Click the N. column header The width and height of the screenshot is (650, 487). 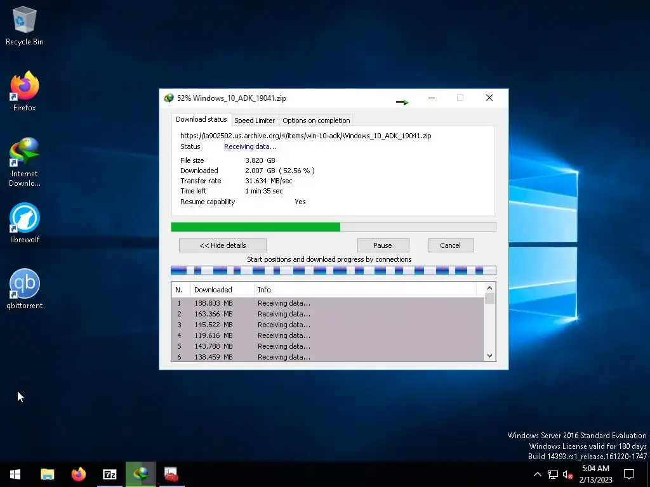tap(181, 290)
